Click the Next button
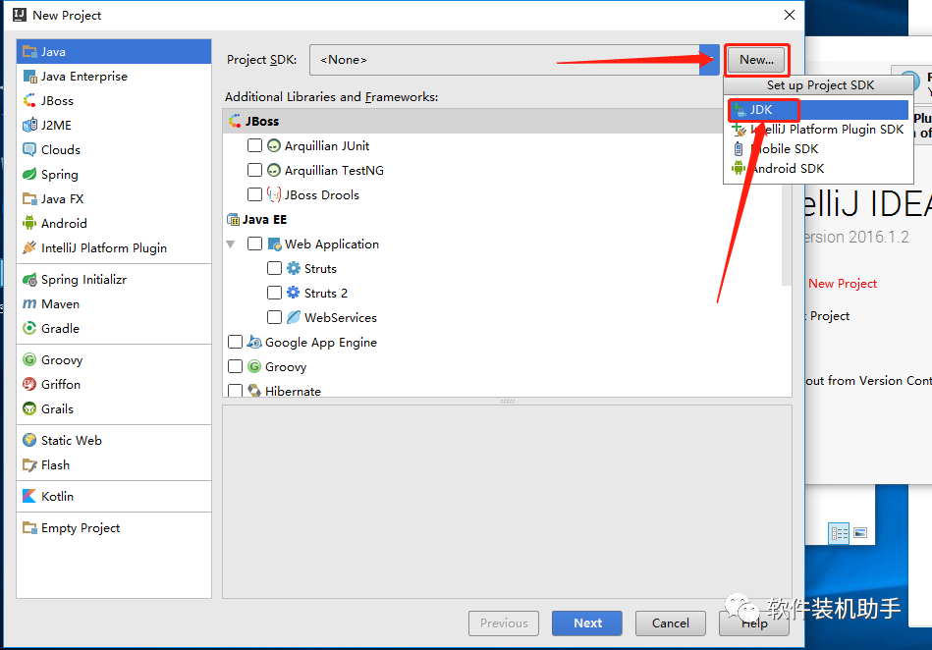Image resolution: width=932 pixels, height=650 pixels. (x=587, y=623)
